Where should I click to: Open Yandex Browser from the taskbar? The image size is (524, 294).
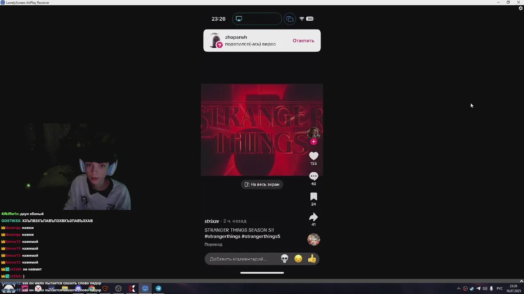pyautogui.click(x=38, y=289)
